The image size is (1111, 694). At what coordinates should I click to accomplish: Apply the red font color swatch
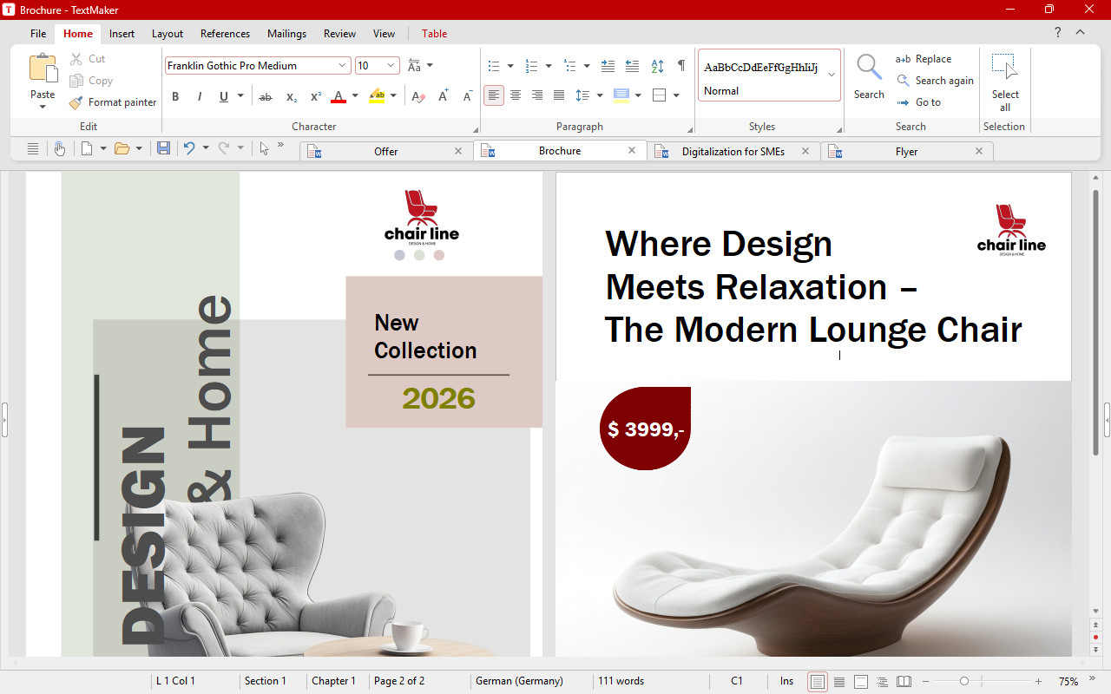point(339,96)
